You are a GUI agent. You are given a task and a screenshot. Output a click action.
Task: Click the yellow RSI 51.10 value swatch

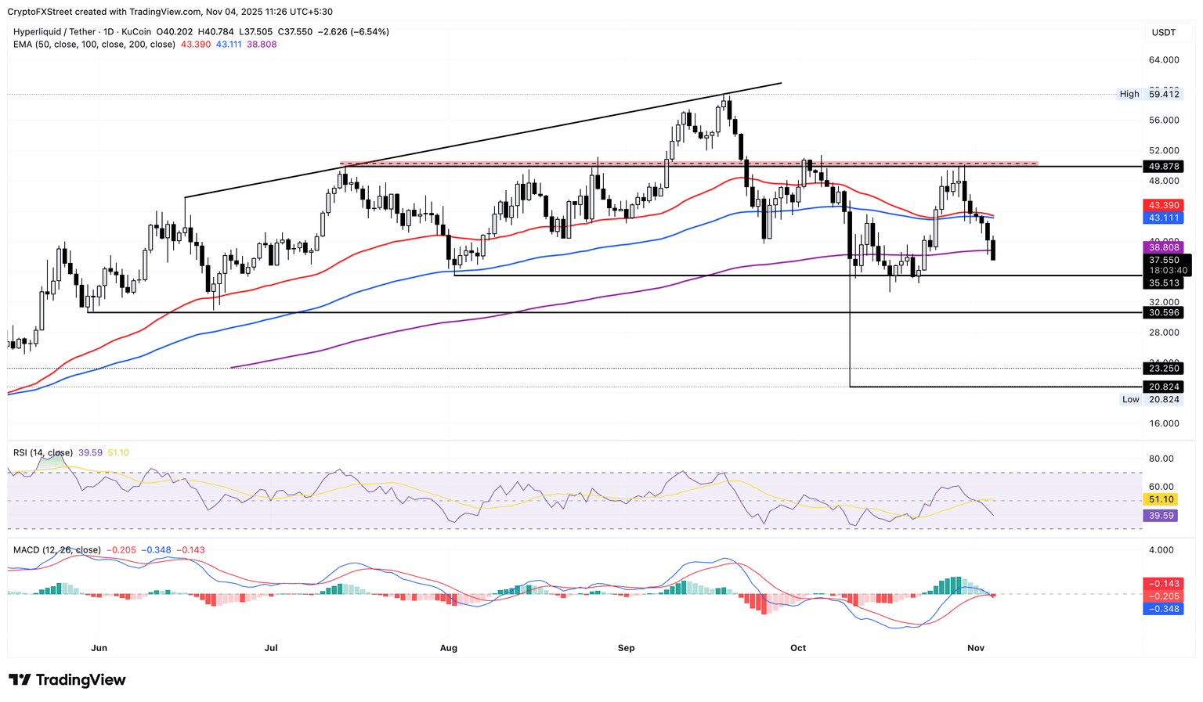click(1161, 499)
